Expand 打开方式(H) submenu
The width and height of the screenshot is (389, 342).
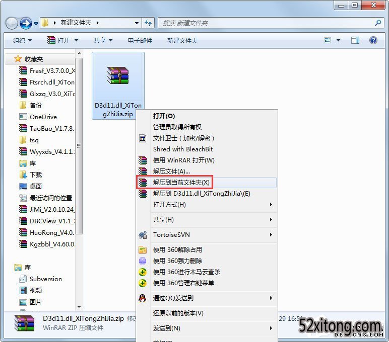207,205
